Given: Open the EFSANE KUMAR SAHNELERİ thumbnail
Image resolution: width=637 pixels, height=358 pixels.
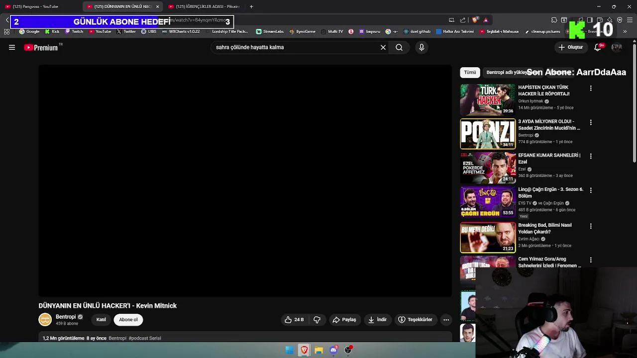Looking at the screenshot, I should [488, 168].
